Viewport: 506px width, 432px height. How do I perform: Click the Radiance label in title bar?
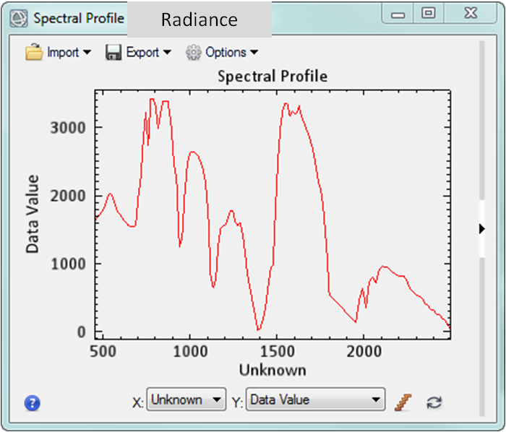[199, 20]
